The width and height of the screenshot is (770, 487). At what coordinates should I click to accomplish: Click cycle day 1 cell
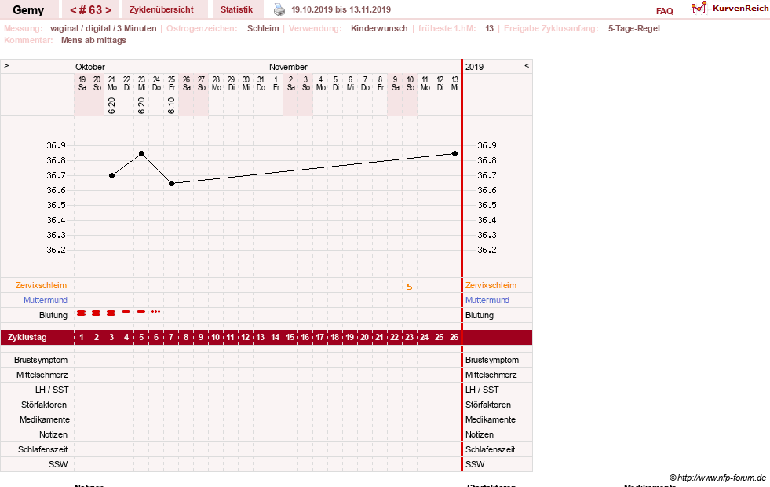click(82, 338)
